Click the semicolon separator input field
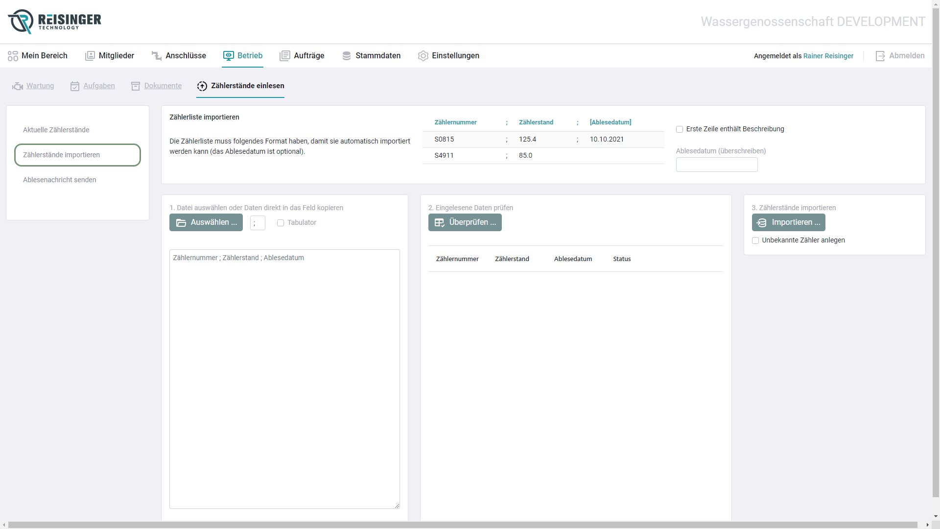The image size is (940, 529). pyautogui.click(x=258, y=223)
